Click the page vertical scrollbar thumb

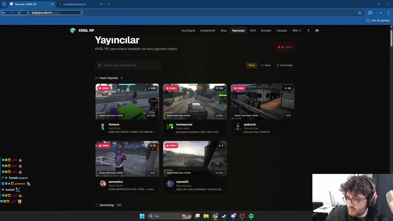pyautogui.click(x=391, y=38)
